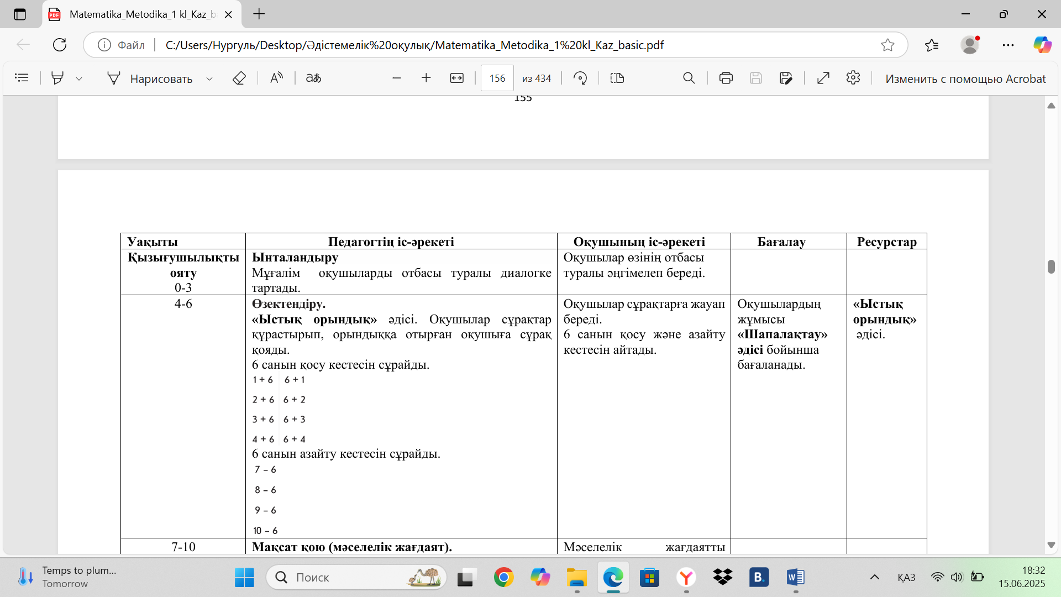Click the rotate page icon
Viewport: 1061px width, 597px height.
coord(580,78)
